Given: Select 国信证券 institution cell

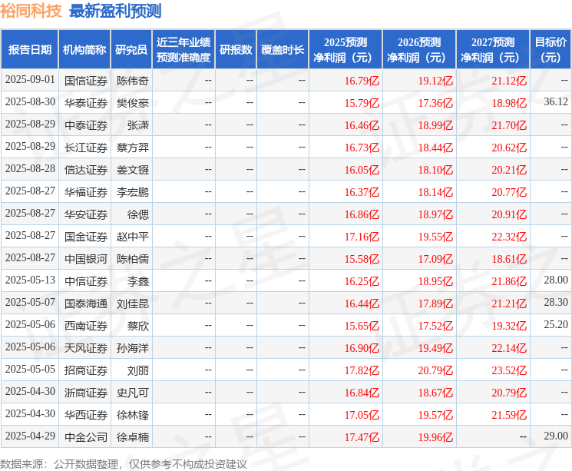Looking at the screenshot, I should pyautogui.click(x=86, y=81).
